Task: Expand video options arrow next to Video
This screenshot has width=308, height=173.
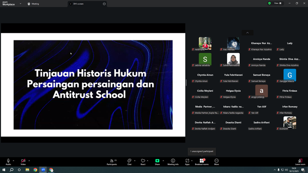Action: pyautogui.click(x=29, y=161)
